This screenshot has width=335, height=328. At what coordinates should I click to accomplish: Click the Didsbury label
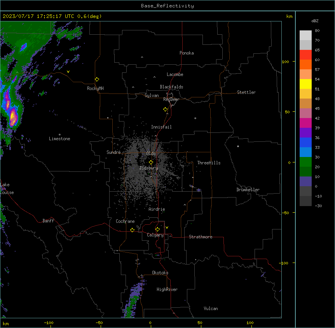[x=149, y=168]
